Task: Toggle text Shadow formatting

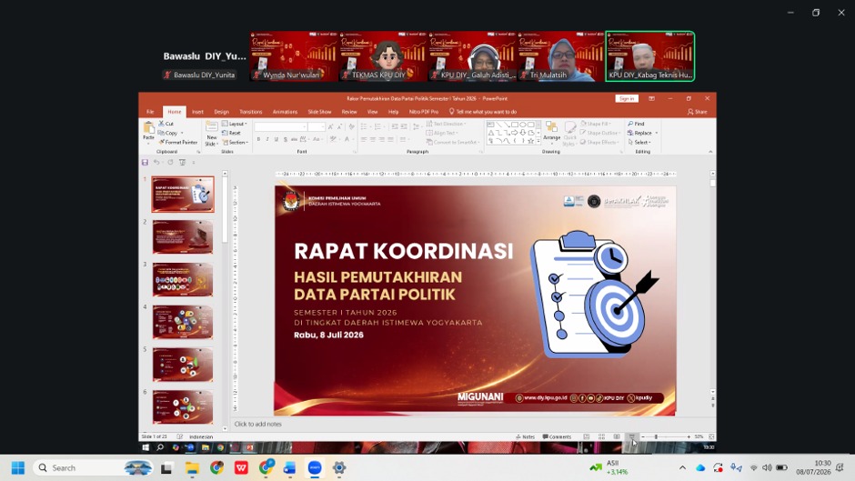Action: [286, 140]
